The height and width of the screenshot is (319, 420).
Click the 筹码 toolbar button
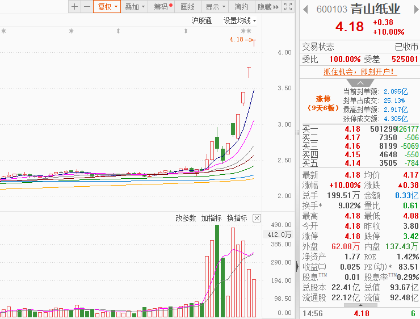[x=162, y=7]
